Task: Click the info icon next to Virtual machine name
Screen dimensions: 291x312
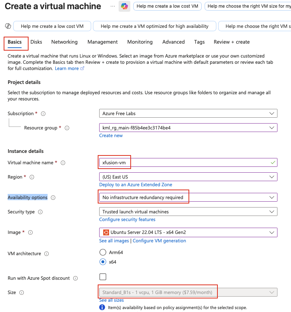Action: (x=63, y=163)
